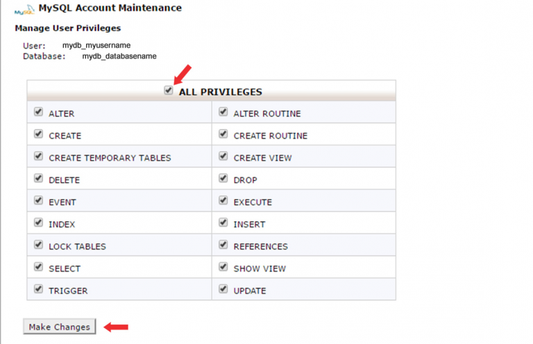Click the MySQL logo icon
533x344 pixels.
point(25,10)
